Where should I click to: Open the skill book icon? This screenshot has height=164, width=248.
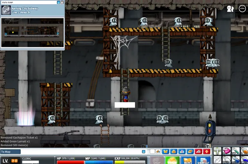(190, 152)
